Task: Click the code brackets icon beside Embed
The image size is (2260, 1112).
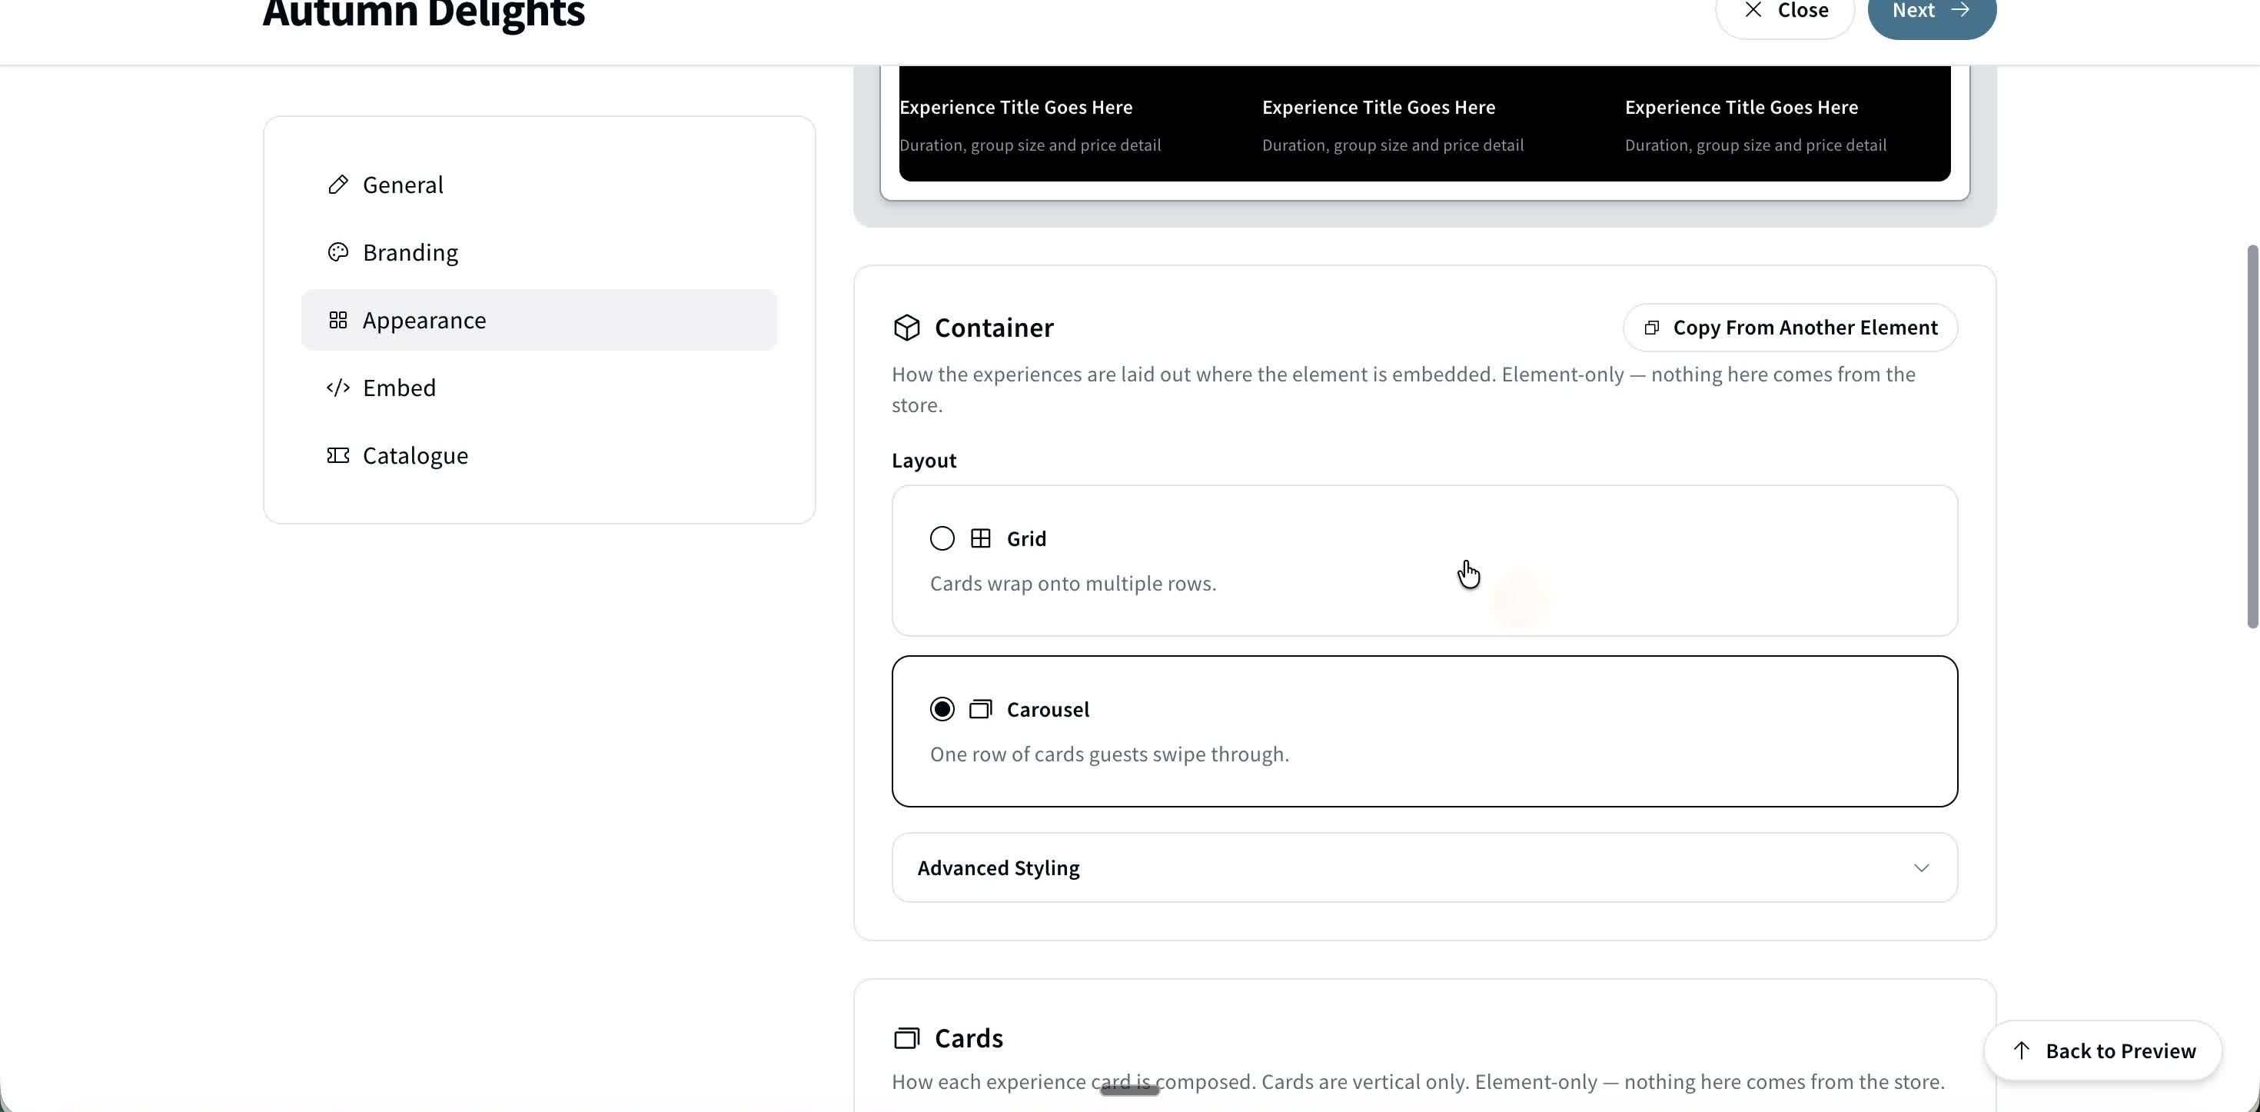Action: pos(337,387)
